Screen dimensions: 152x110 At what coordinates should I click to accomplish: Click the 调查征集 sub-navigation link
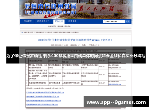click(x=61, y=26)
